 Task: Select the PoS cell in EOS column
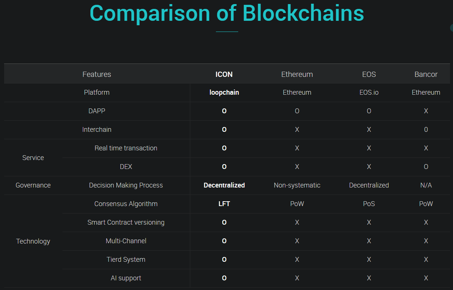[369, 204]
